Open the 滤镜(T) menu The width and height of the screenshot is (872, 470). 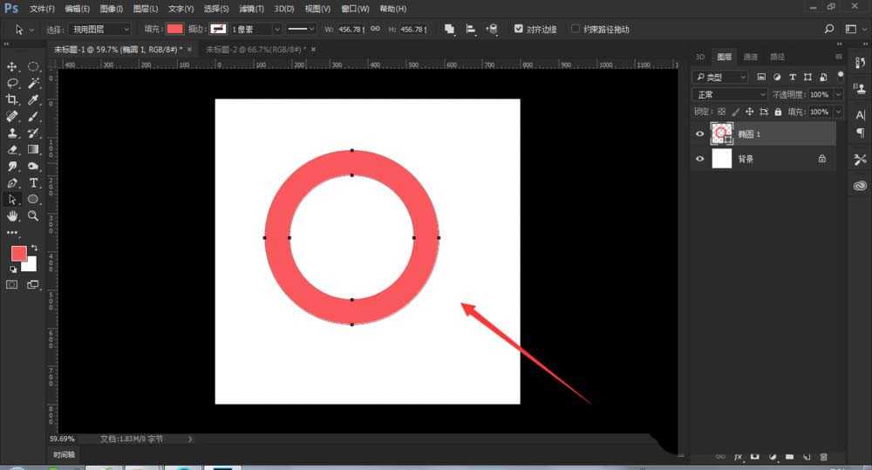pyautogui.click(x=252, y=9)
